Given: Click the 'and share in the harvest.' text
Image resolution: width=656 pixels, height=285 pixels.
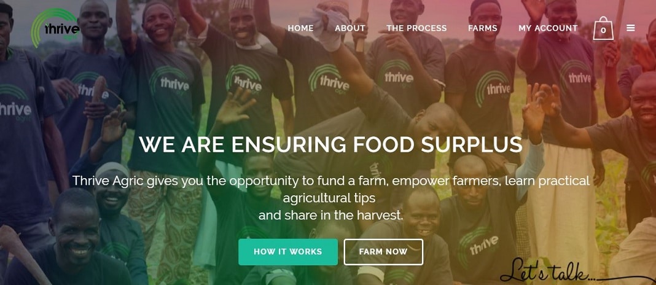Looking at the screenshot, I should 330,215.
